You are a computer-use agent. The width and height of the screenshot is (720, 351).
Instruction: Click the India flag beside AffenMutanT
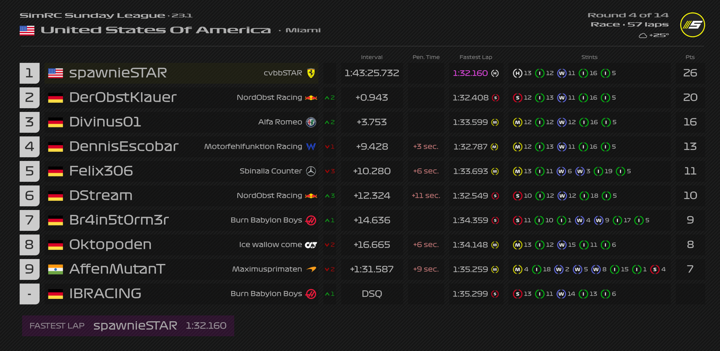(56, 269)
